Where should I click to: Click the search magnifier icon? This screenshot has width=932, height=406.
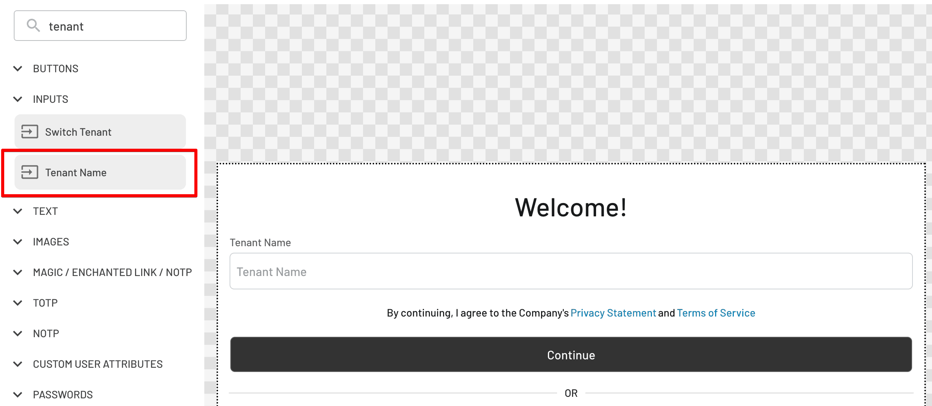pos(33,25)
